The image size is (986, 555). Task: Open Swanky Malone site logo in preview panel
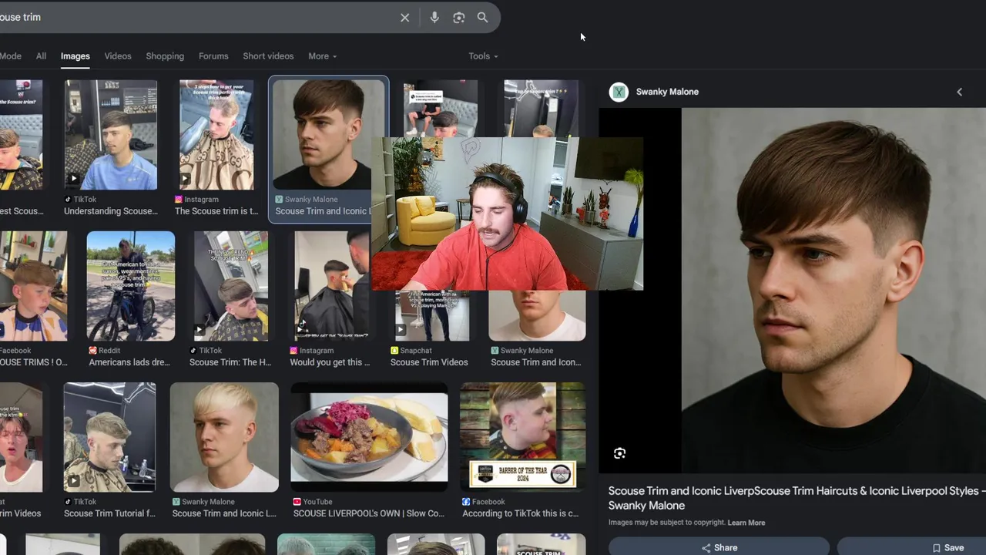pyautogui.click(x=619, y=92)
